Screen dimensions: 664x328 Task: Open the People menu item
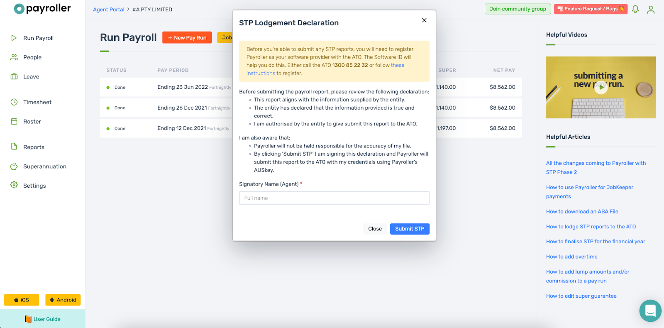[x=32, y=57]
